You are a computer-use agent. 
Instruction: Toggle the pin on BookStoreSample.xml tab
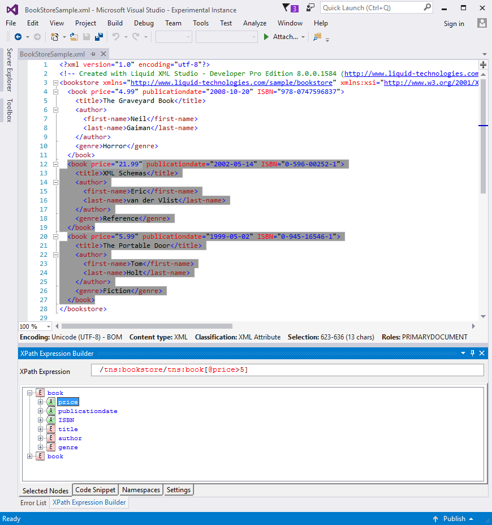click(93, 54)
